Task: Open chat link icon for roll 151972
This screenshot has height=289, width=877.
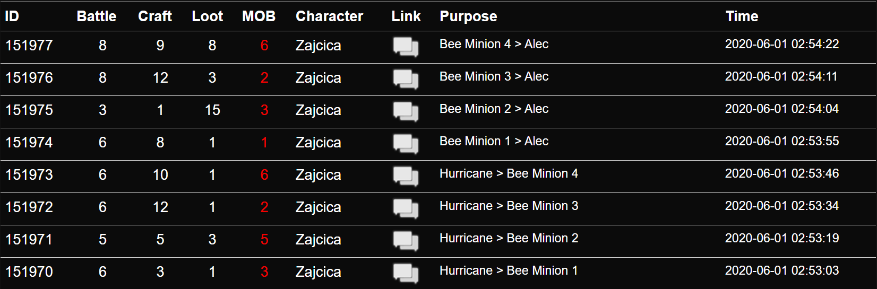Action: 406,208
